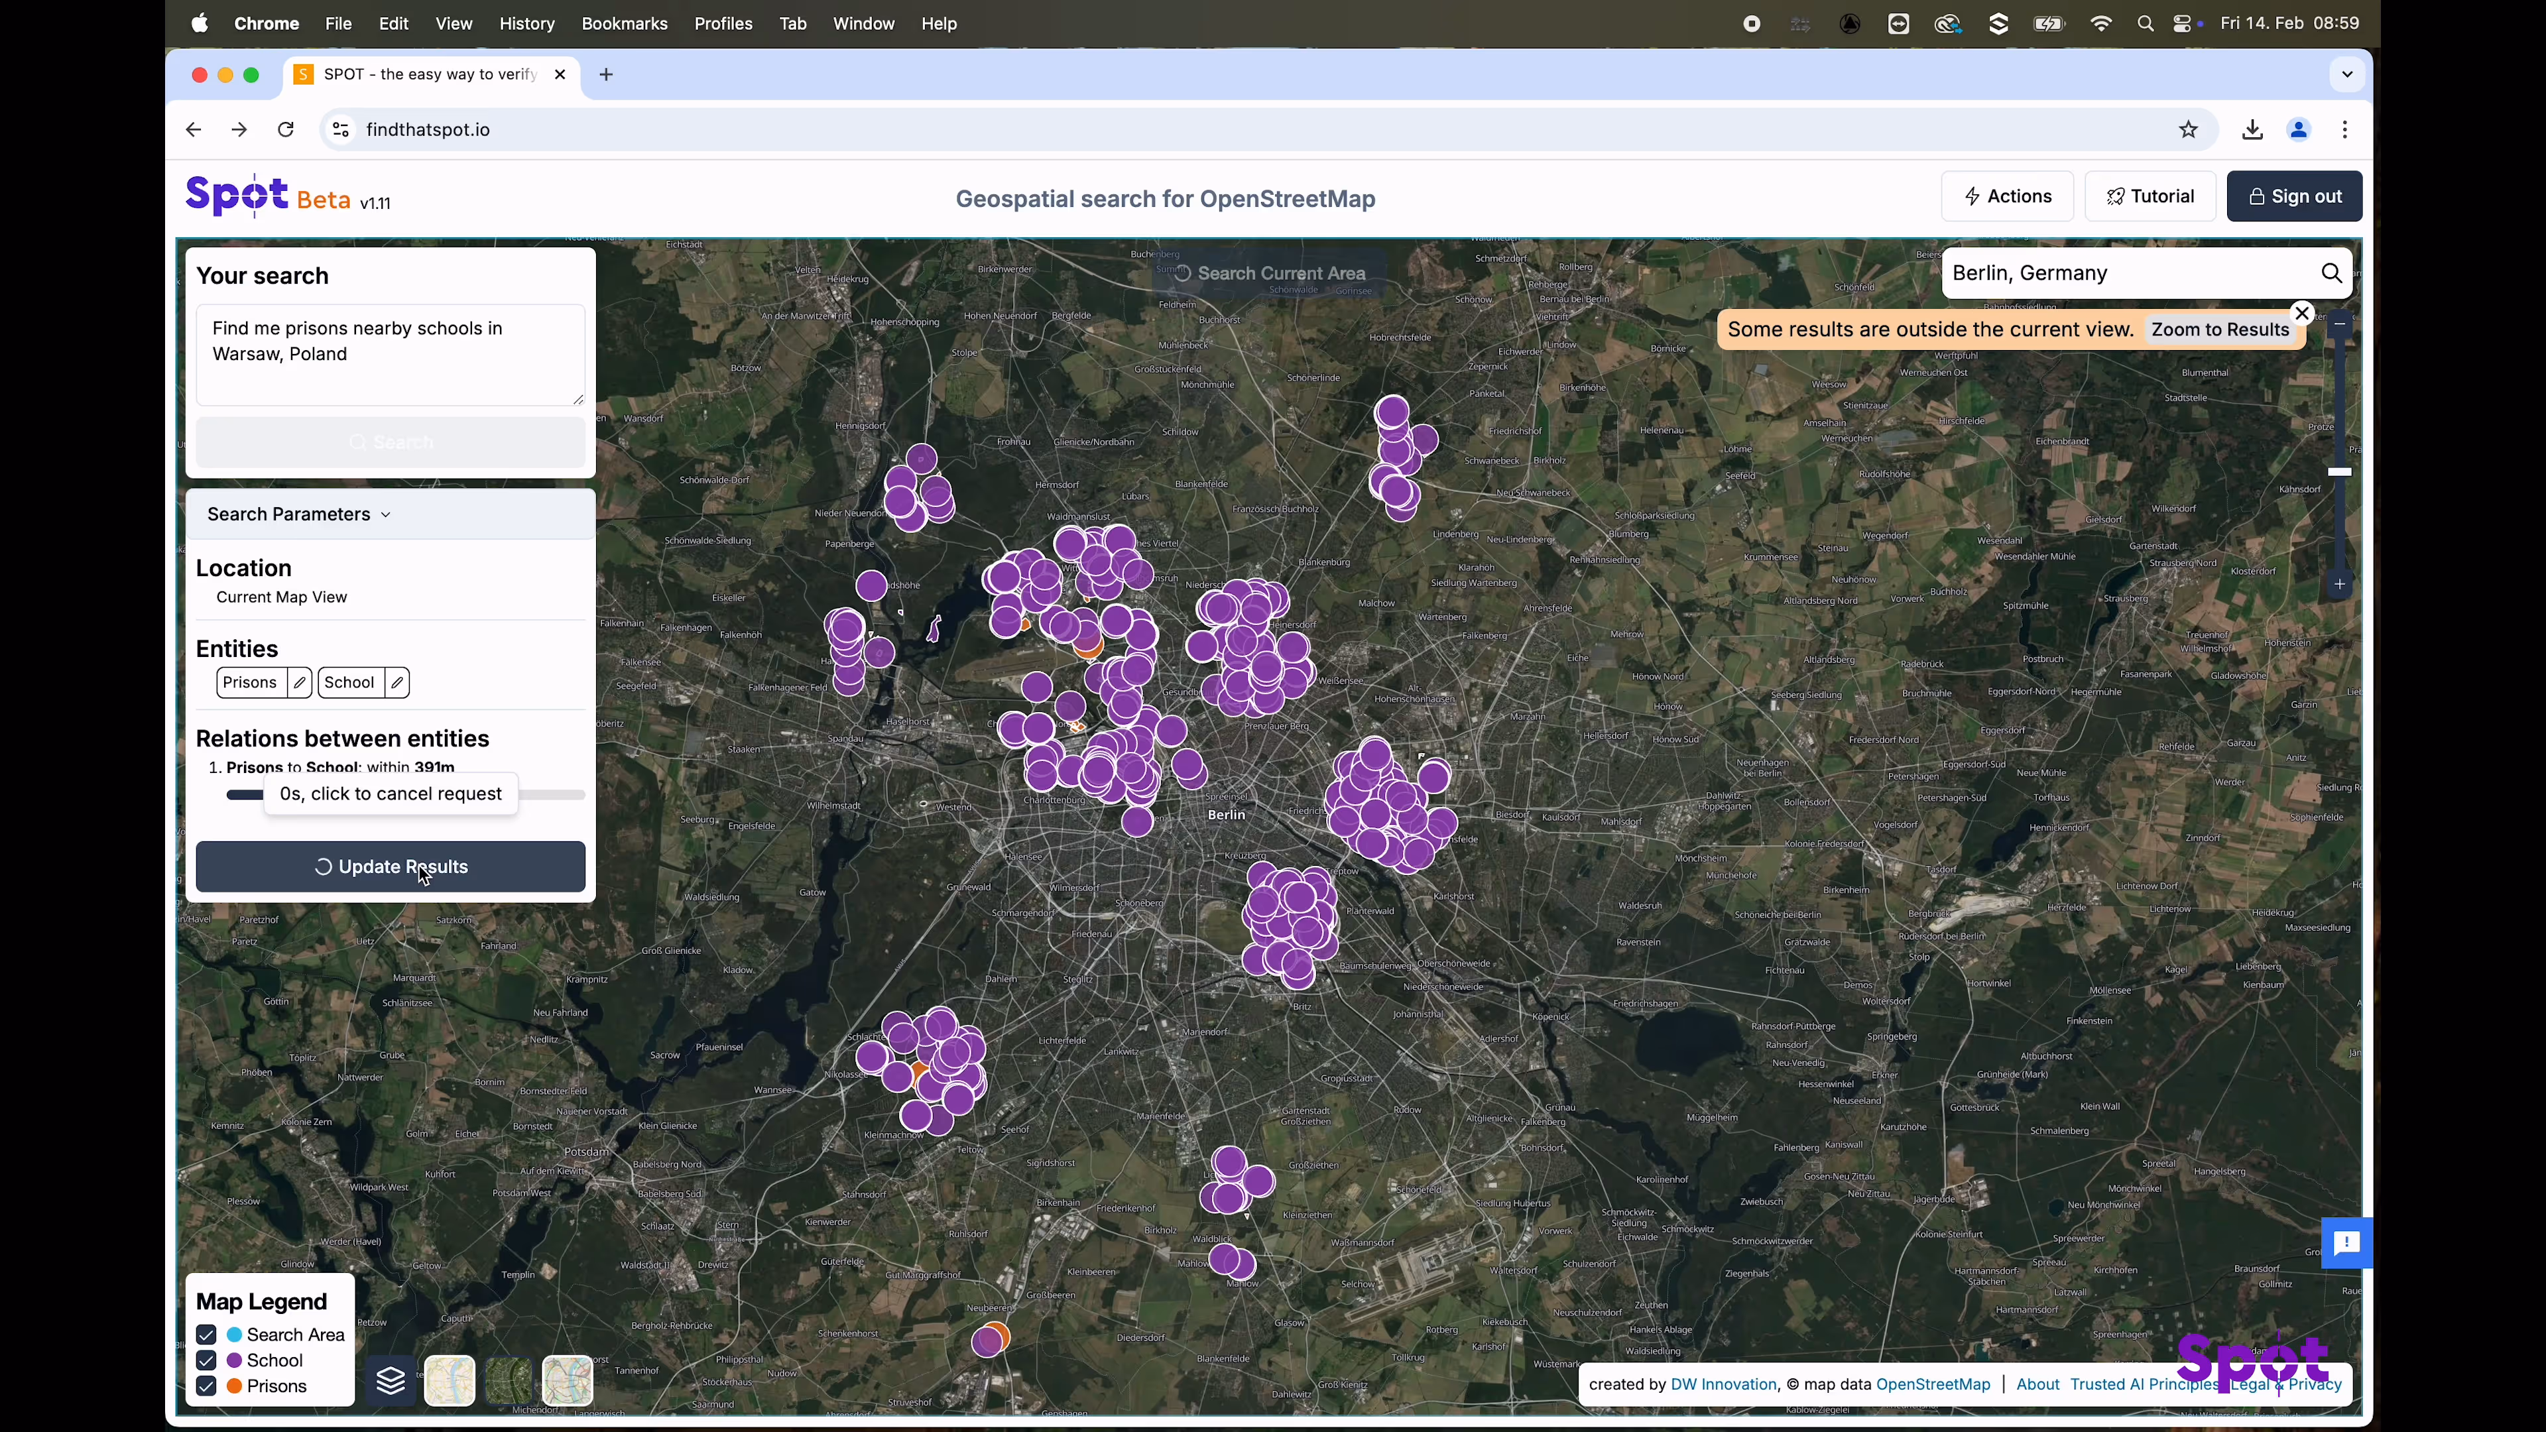2546x1432 pixels.
Task: Select the transport map basemap thumbnail
Action: point(568,1380)
